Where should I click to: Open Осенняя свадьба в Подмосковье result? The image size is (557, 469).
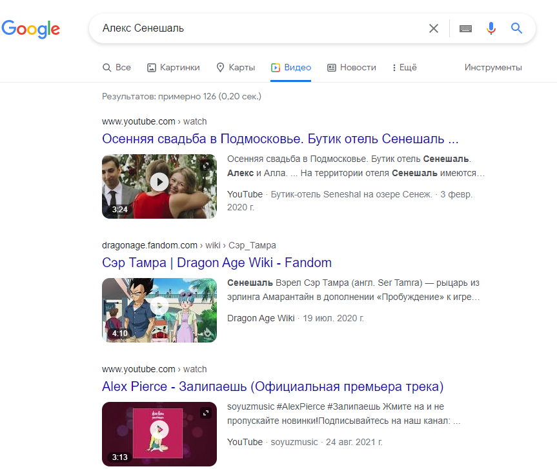[x=280, y=139]
